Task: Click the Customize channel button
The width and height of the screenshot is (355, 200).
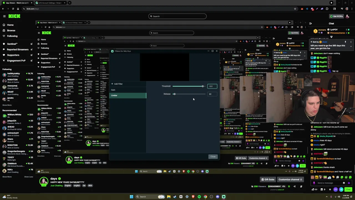Action: (290, 179)
